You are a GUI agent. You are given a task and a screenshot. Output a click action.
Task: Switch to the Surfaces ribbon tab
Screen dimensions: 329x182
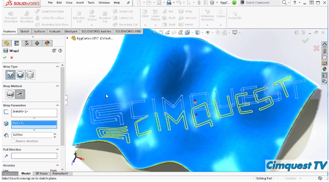40,31
